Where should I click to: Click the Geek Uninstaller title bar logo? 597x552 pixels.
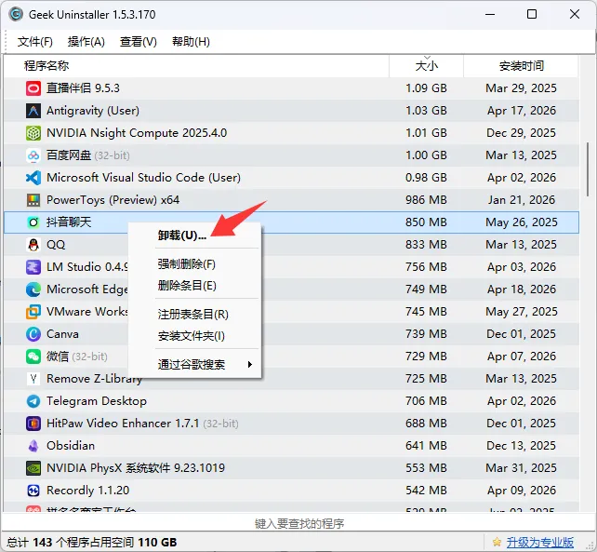pyautogui.click(x=16, y=15)
